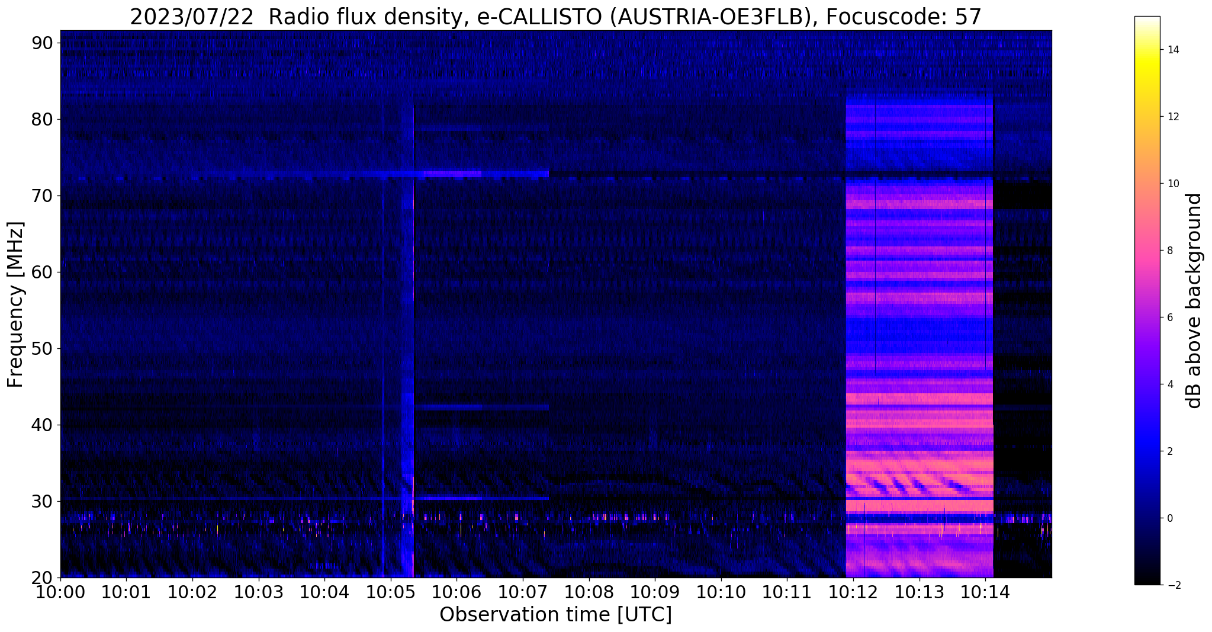Click the 40 MHz frequency tick label
The height and width of the screenshot is (632, 1212).
pos(43,425)
